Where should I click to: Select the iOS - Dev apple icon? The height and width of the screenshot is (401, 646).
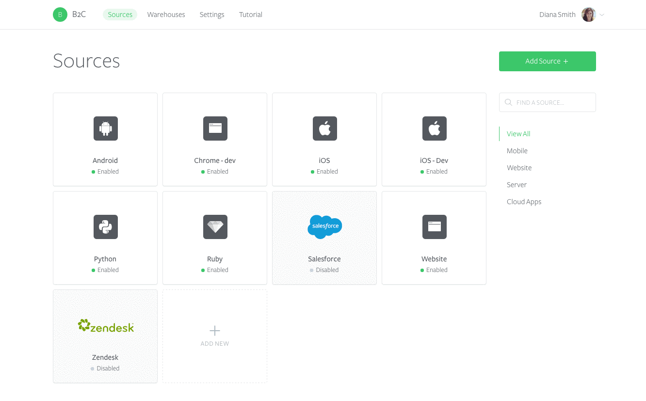coord(435,128)
